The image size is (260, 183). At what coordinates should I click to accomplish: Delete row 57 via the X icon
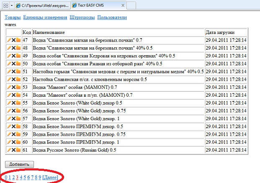pos(13,119)
